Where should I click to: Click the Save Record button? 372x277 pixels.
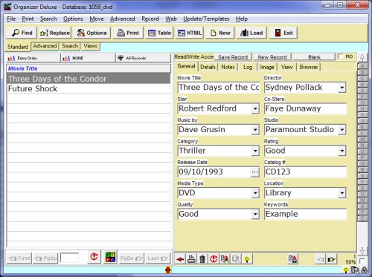[233, 57]
